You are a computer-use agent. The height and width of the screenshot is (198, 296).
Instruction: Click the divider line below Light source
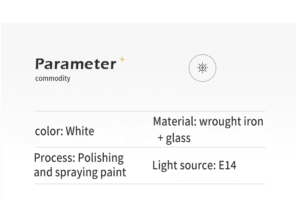click(150, 184)
